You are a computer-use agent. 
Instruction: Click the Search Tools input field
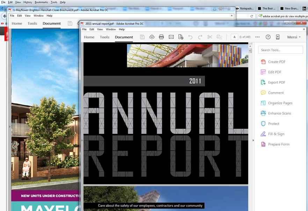pyautogui.click(x=280, y=50)
